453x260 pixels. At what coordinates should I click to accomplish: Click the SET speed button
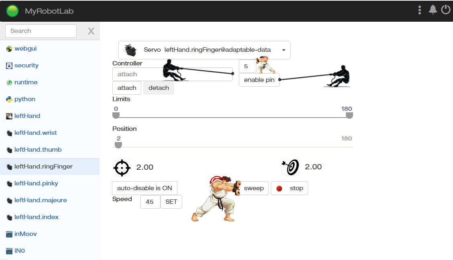(171, 202)
